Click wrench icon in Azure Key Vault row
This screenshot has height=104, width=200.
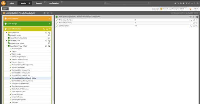point(46,41)
